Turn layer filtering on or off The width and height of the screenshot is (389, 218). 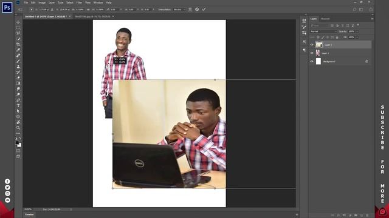point(358,25)
